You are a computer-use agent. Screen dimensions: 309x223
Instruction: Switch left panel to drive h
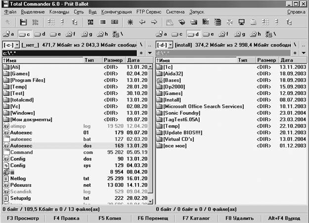click(102, 34)
